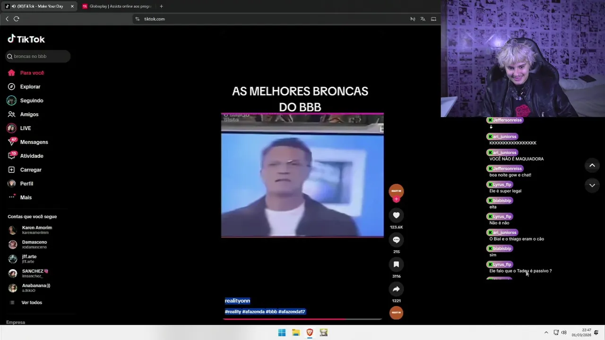Open the Atividade notifications
This screenshot has height=340, width=605.
pyautogui.click(x=26, y=156)
